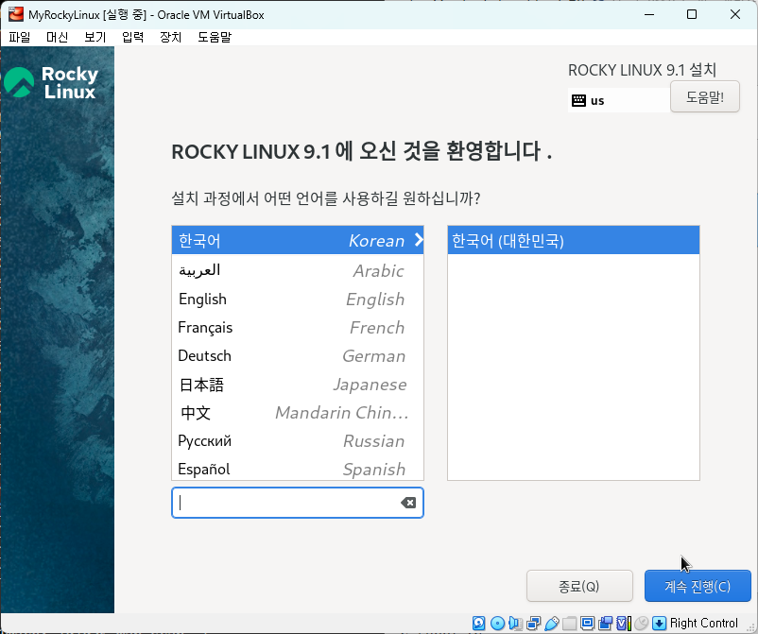
Task: Select 한국어 (대한민국) locale entry
Action: [x=574, y=240]
